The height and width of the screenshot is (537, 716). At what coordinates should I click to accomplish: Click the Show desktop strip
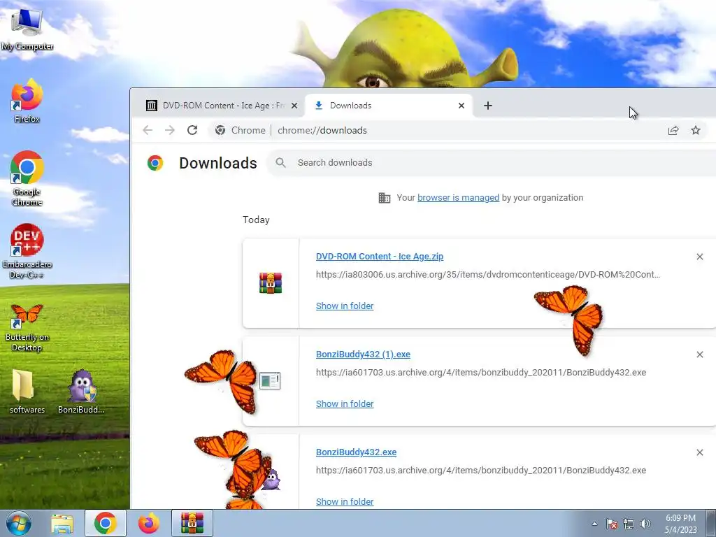(710, 523)
